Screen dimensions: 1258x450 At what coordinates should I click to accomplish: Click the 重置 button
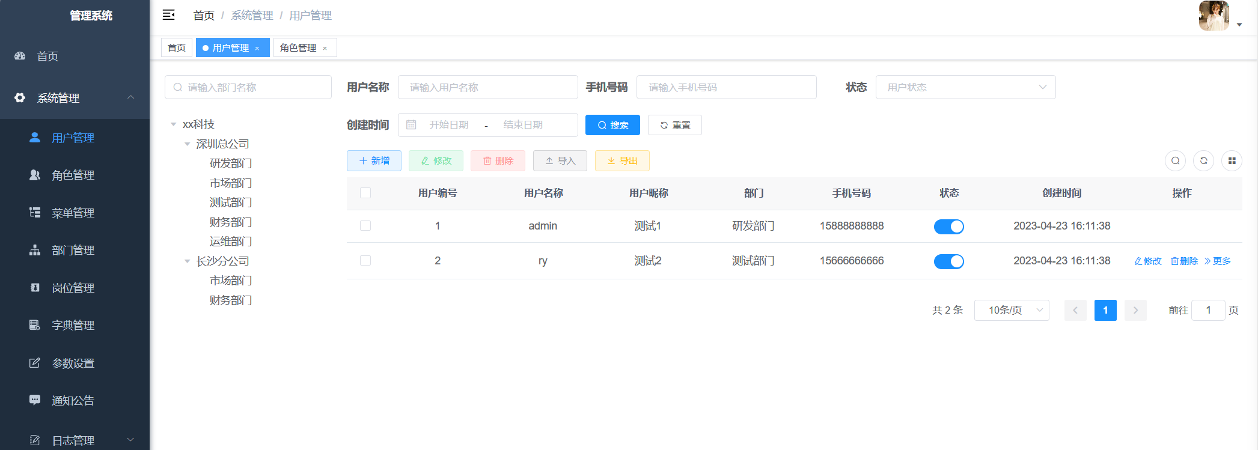coord(674,125)
